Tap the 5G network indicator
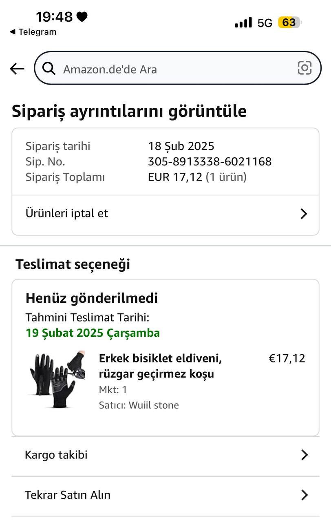The image size is (331, 523). (265, 23)
